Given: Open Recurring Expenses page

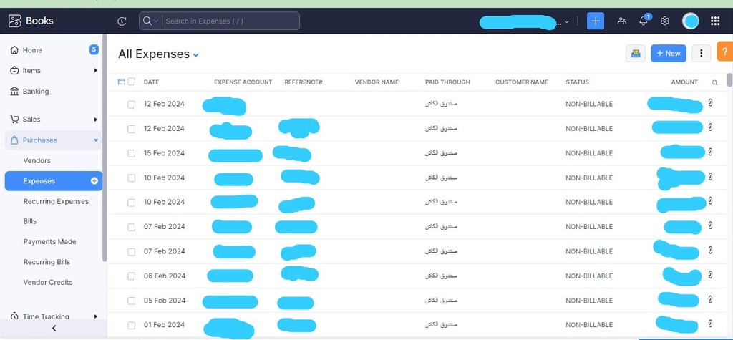Looking at the screenshot, I should tap(56, 202).
